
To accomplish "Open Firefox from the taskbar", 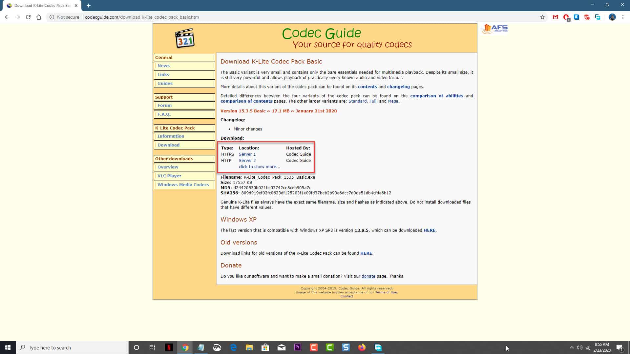I will click(x=362, y=347).
